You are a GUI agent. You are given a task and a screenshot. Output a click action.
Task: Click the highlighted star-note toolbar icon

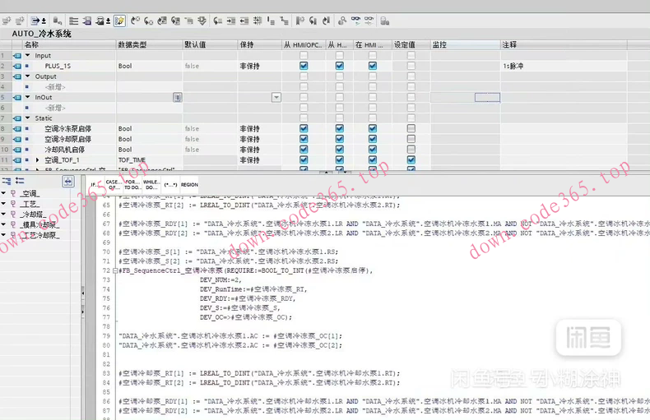[119, 21]
